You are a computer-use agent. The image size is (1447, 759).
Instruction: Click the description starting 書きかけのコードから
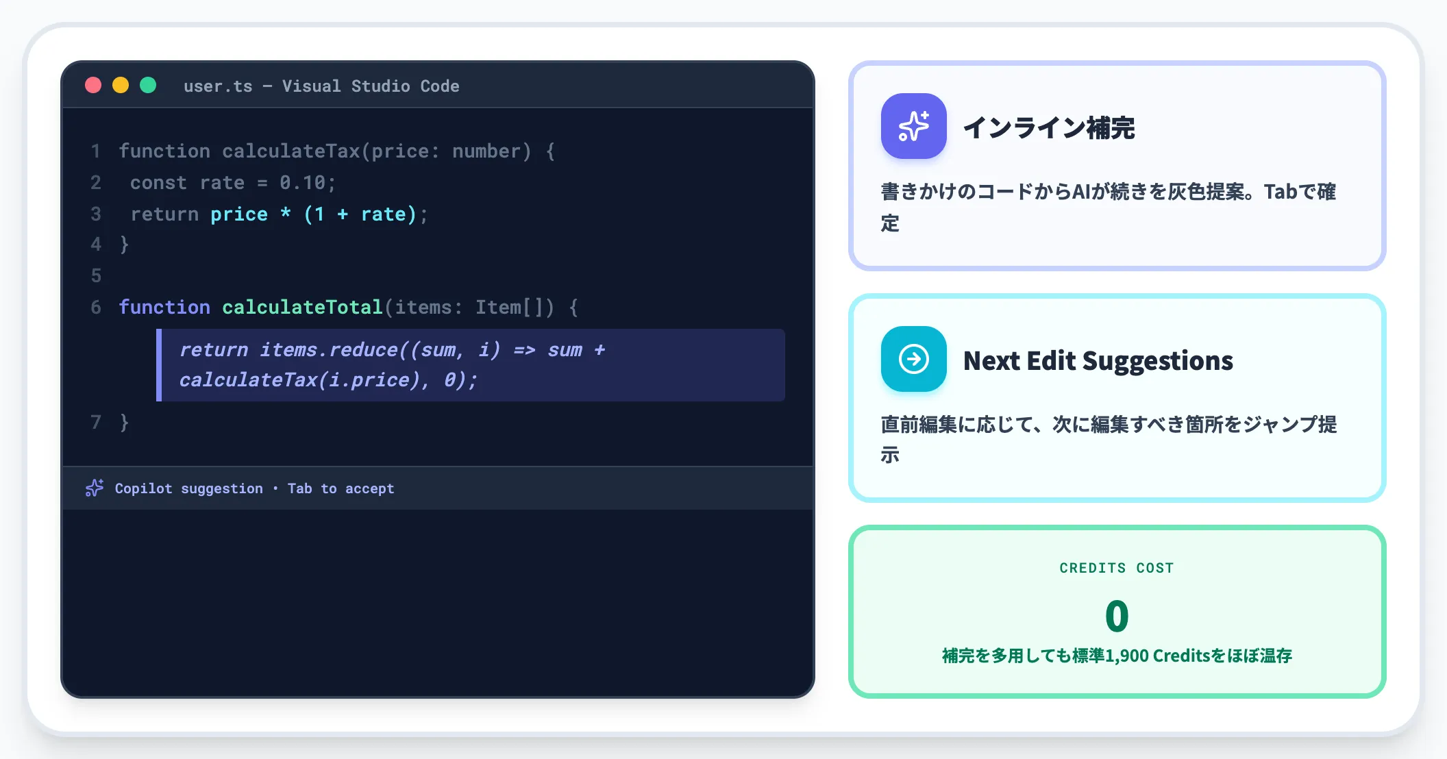click(x=1109, y=207)
